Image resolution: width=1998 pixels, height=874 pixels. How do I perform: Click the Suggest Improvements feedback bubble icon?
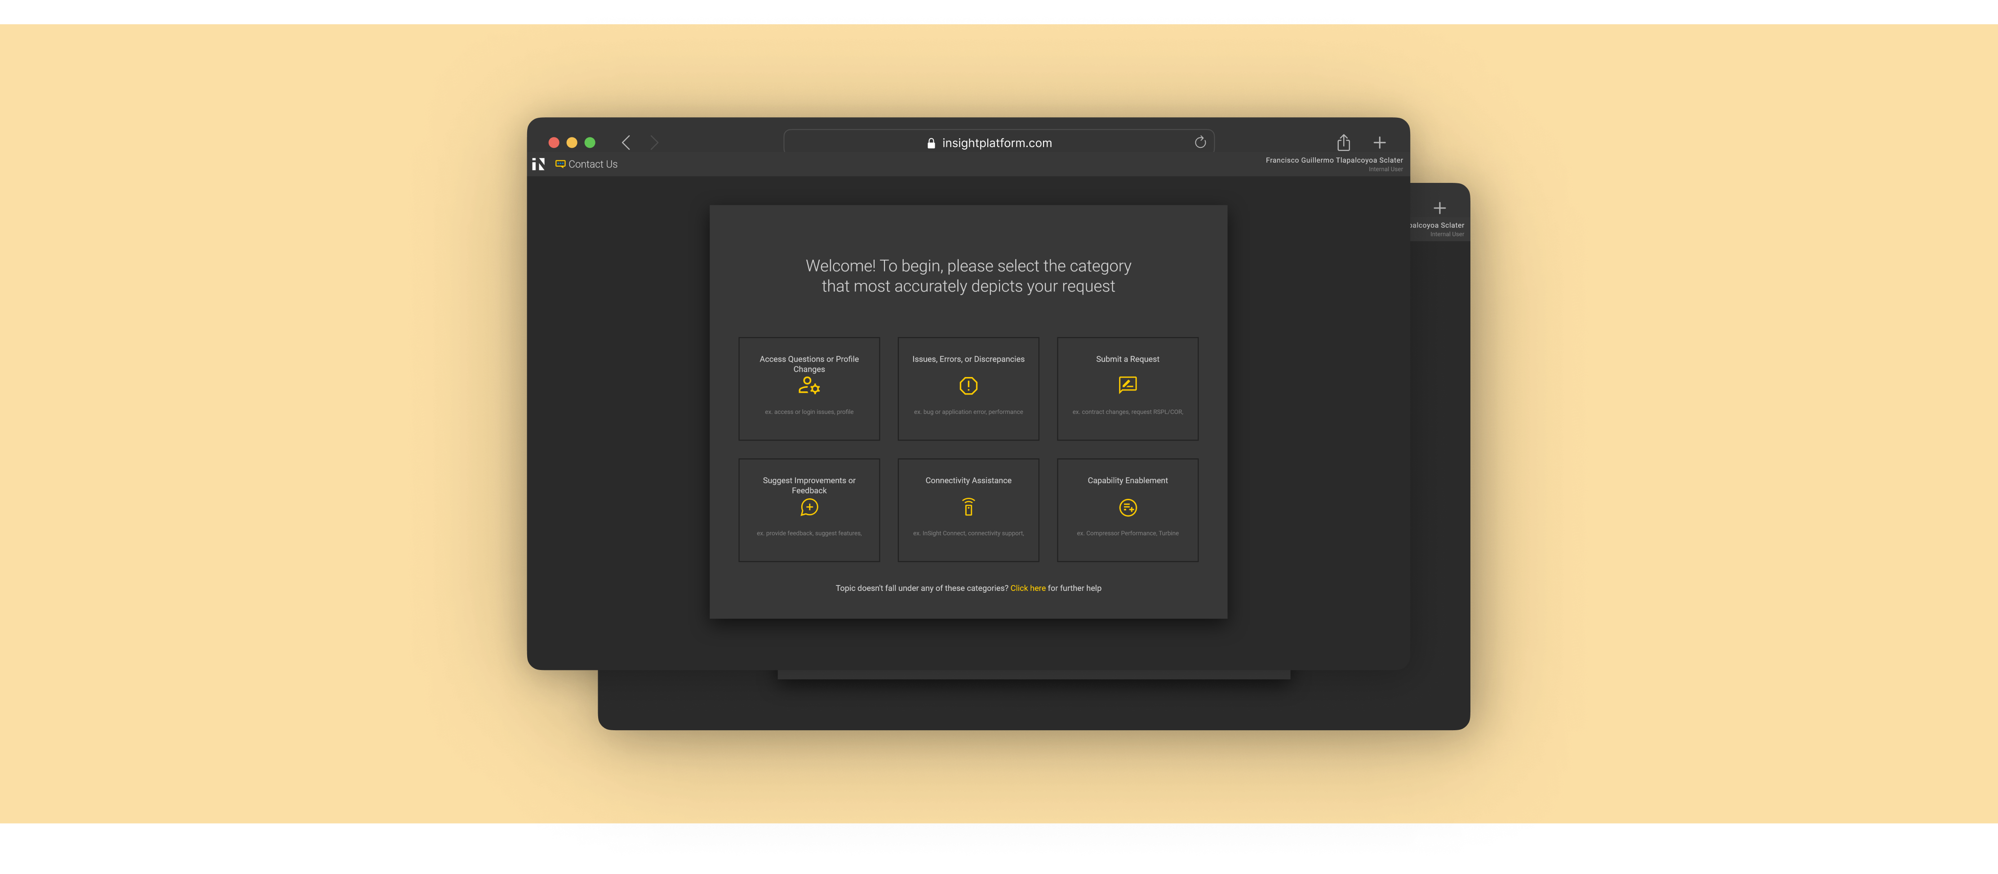pyautogui.click(x=809, y=507)
